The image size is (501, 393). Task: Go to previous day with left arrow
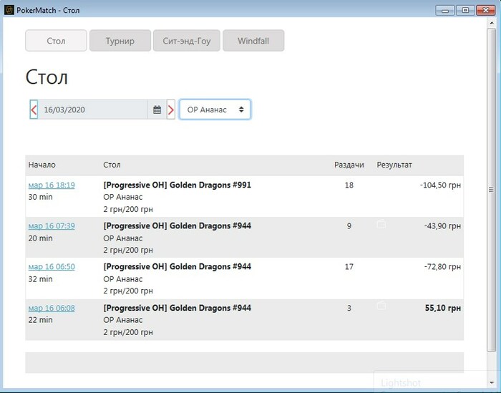tap(34, 110)
